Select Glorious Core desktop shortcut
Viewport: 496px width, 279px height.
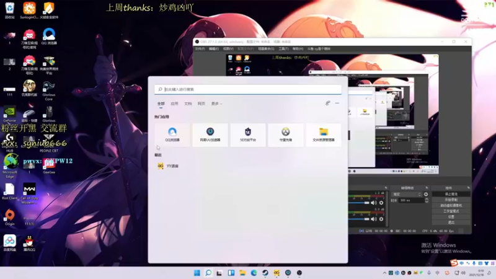pos(49,91)
